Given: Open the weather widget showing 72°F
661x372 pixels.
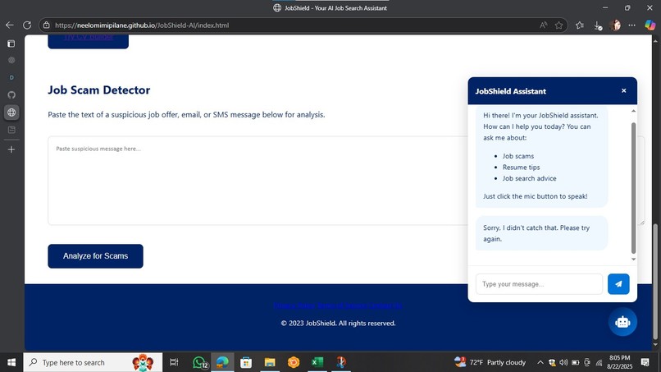Looking at the screenshot, I should click(490, 362).
